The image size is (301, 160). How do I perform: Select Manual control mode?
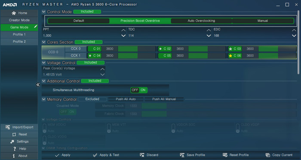(263, 21)
